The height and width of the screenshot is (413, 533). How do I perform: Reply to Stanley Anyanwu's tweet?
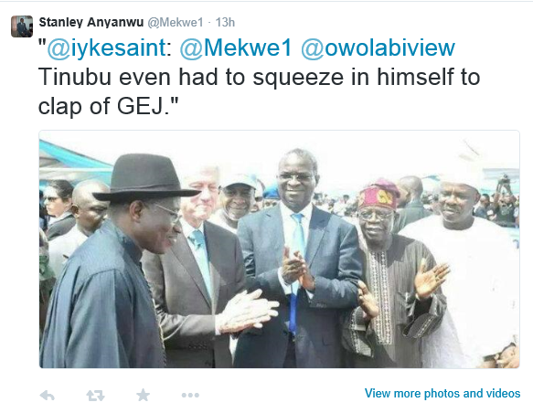(48, 395)
